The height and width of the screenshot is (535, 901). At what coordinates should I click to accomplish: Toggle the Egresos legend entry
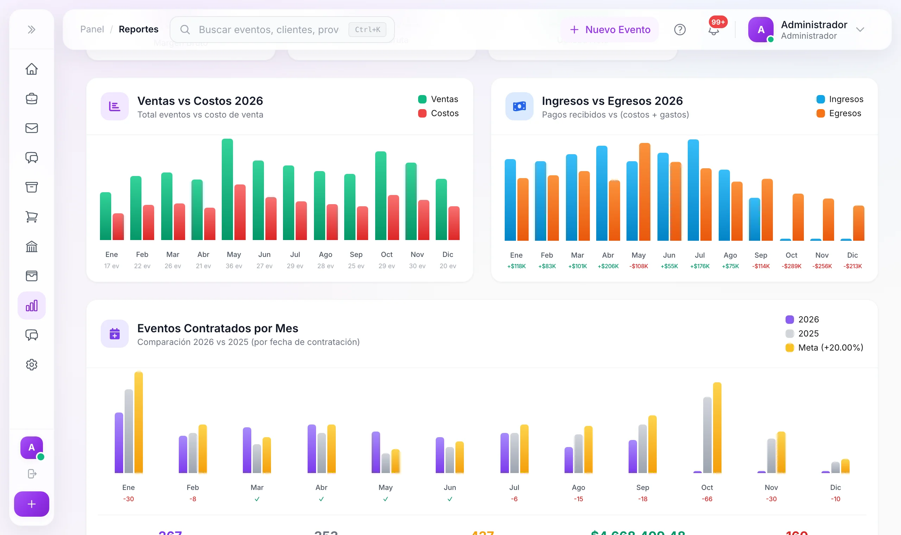tap(839, 113)
